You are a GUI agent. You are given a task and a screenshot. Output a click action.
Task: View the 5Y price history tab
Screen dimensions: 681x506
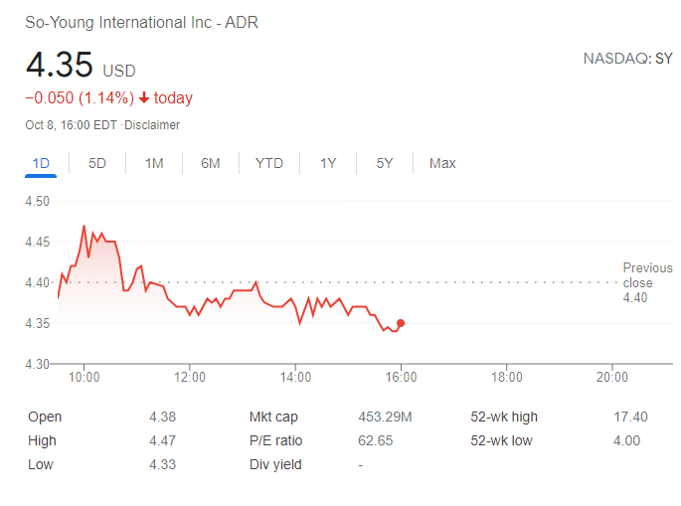pos(385,163)
